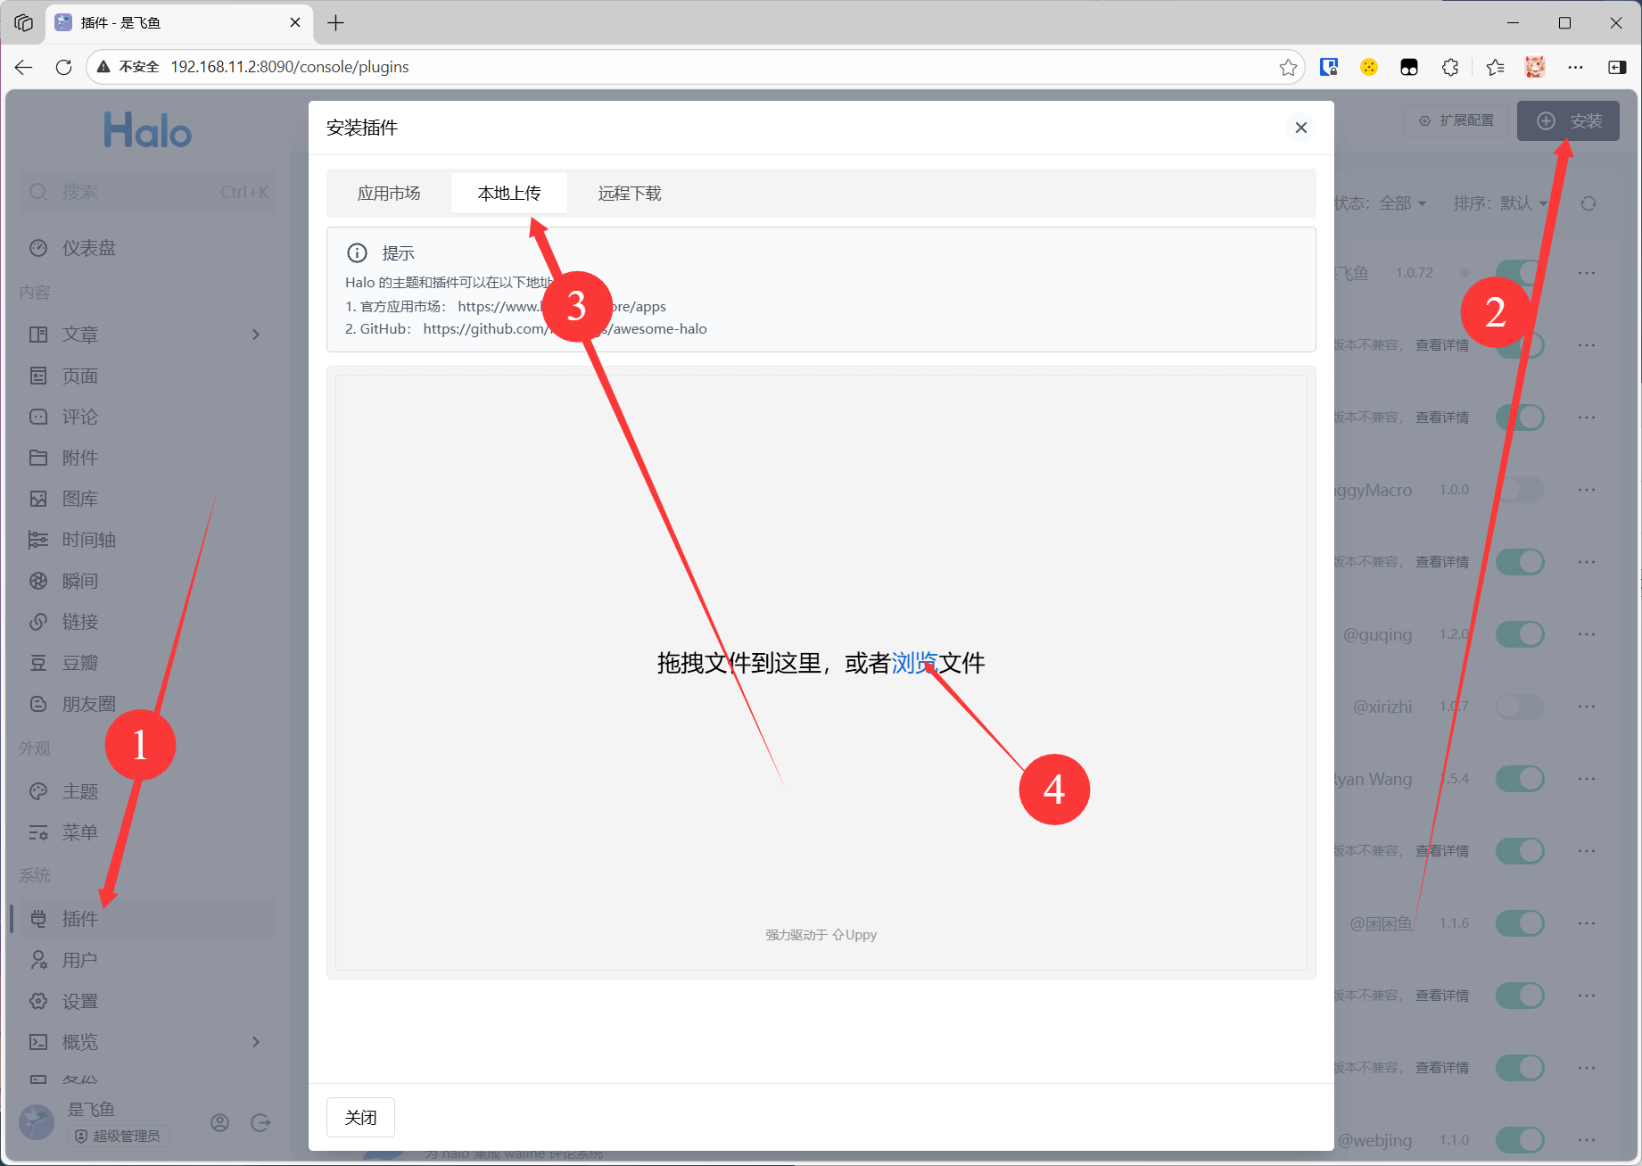The image size is (1642, 1166).
Task: Click the 搜索 search field
Action: [x=147, y=192]
